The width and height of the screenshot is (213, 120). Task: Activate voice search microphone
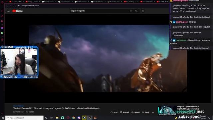tap(143, 11)
